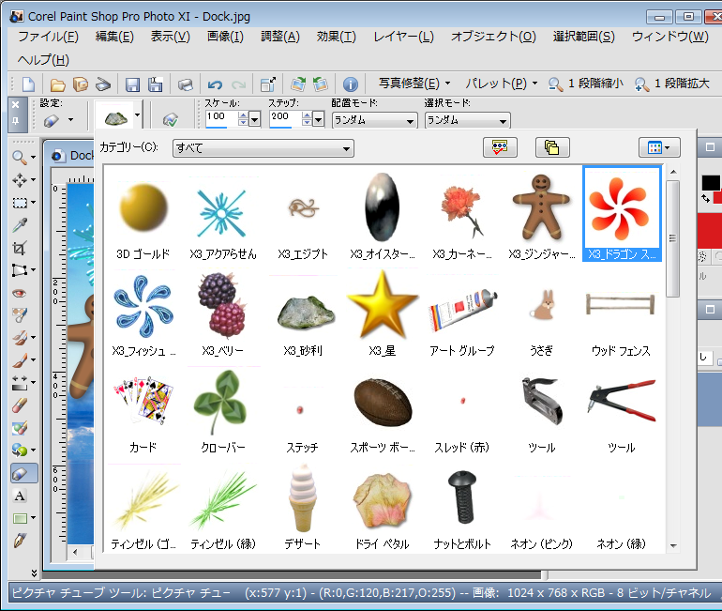Select the Red Eye tool
This screenshot has width=722, height=611.
20,293
